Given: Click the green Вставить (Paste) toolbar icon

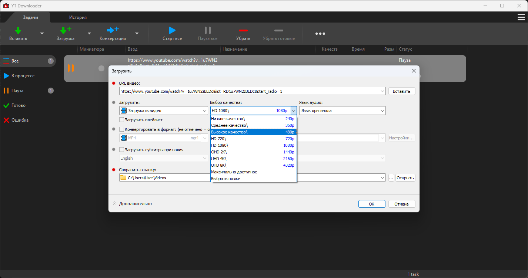Looking at the screenshot, I should point(18,31).
